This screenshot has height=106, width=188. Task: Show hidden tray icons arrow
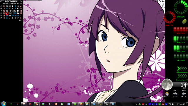click(x=136, y=104)
